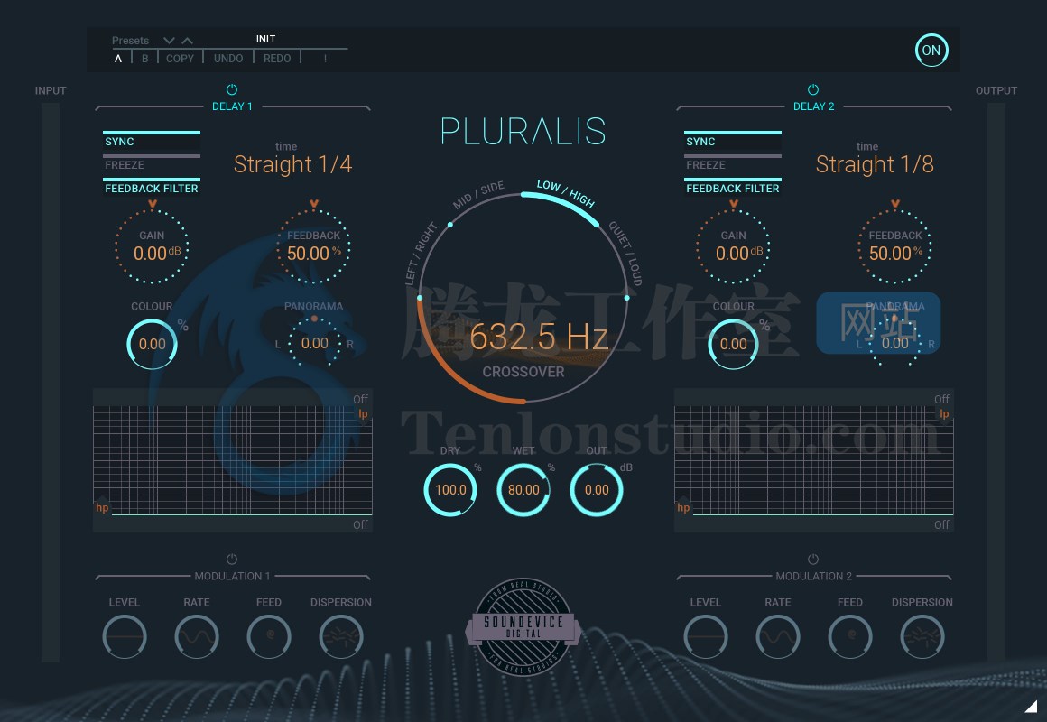Image resolution: width=1047 pixels, height=722 pixels.
Task: Click the Delay 1 Gain knob
Action: coord(153,246)
